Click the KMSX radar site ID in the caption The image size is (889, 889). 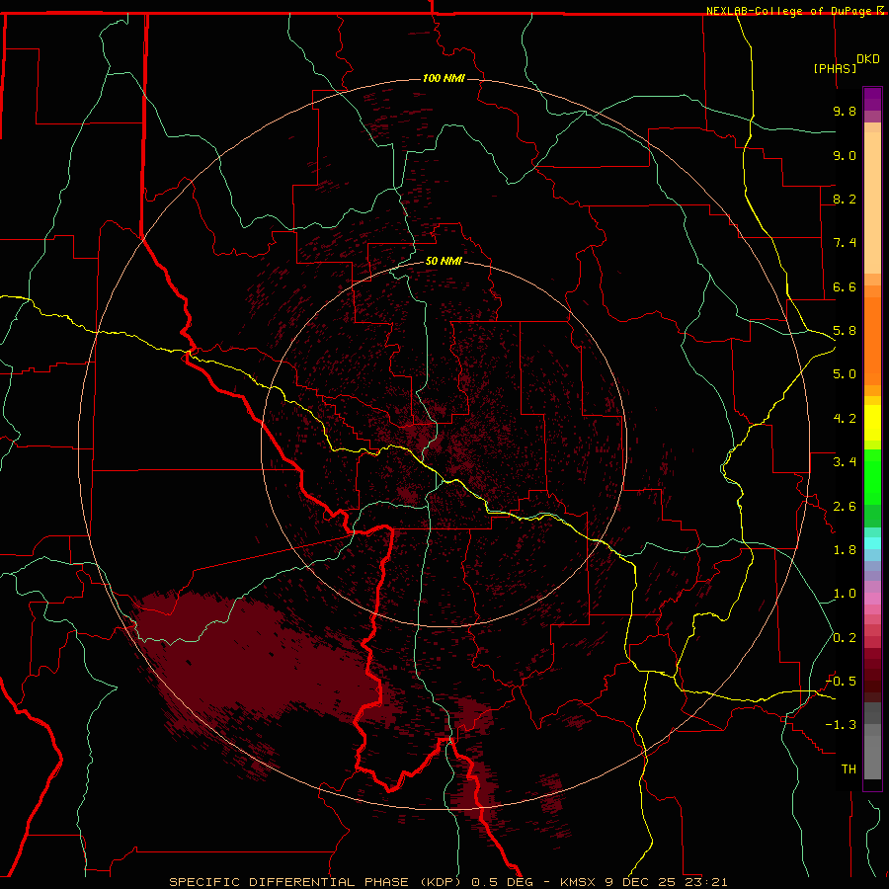click(580, 882)
